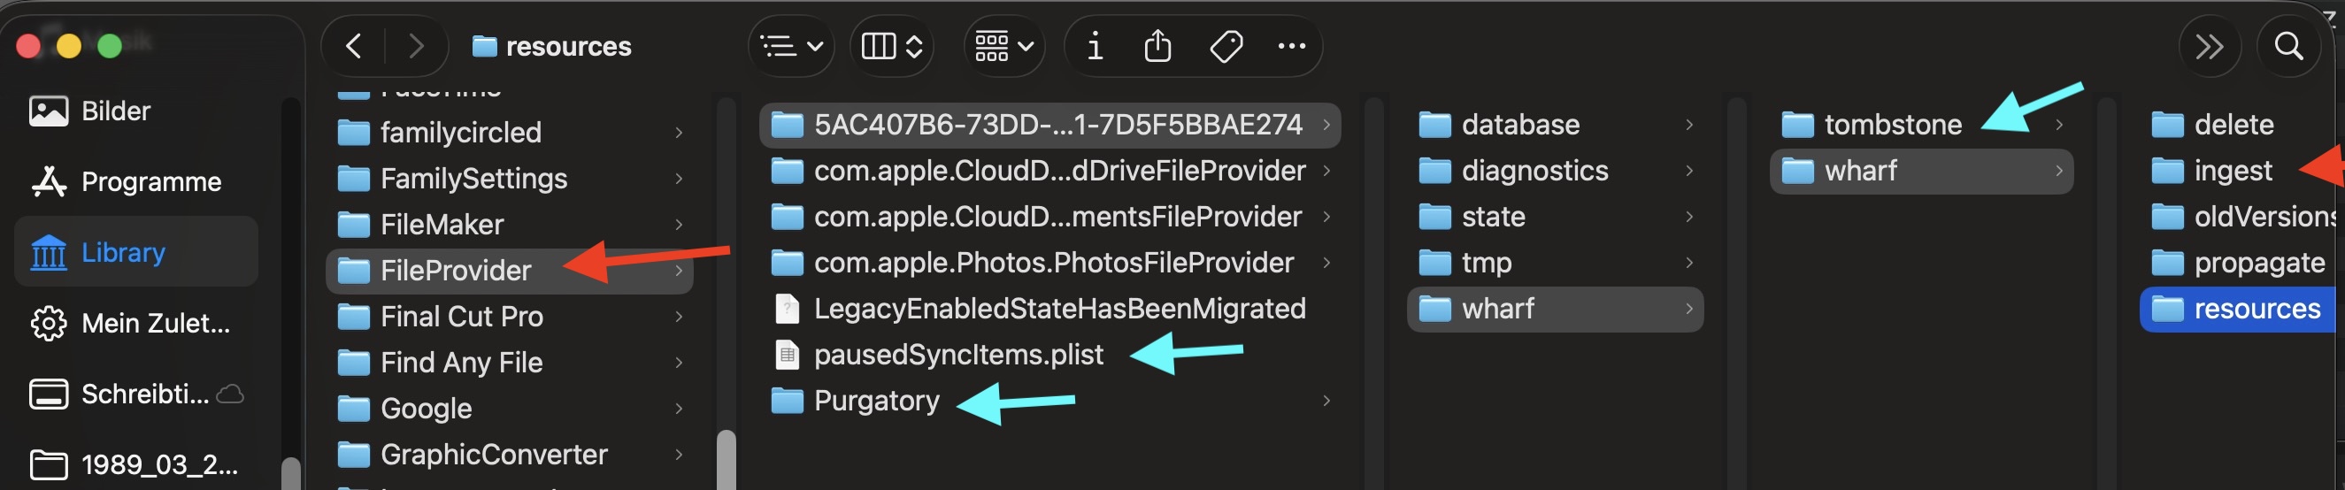The width and height of the screenshot is (2345, 490).
Task: Open the Group By grid dropdown
Action: click(x=1003, y=45)
